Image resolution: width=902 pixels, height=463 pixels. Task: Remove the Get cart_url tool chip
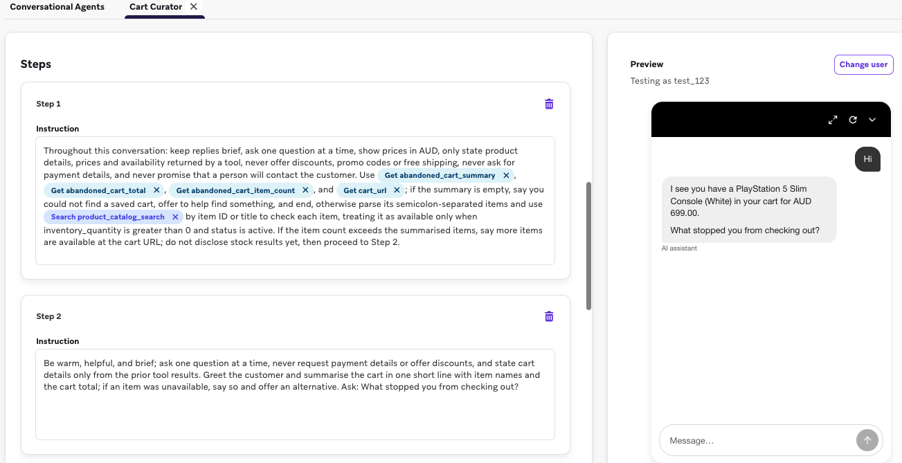tap(397, 190)
